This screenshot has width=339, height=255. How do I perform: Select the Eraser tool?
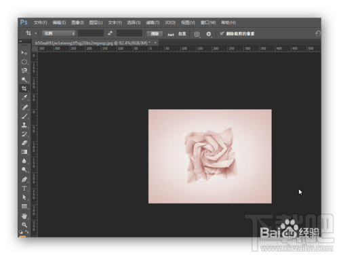pyautogui.click(x=24, y=143)
